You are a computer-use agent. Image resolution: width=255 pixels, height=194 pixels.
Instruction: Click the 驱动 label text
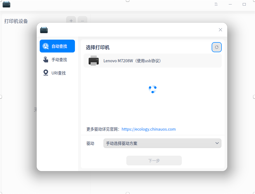point(90,143)
